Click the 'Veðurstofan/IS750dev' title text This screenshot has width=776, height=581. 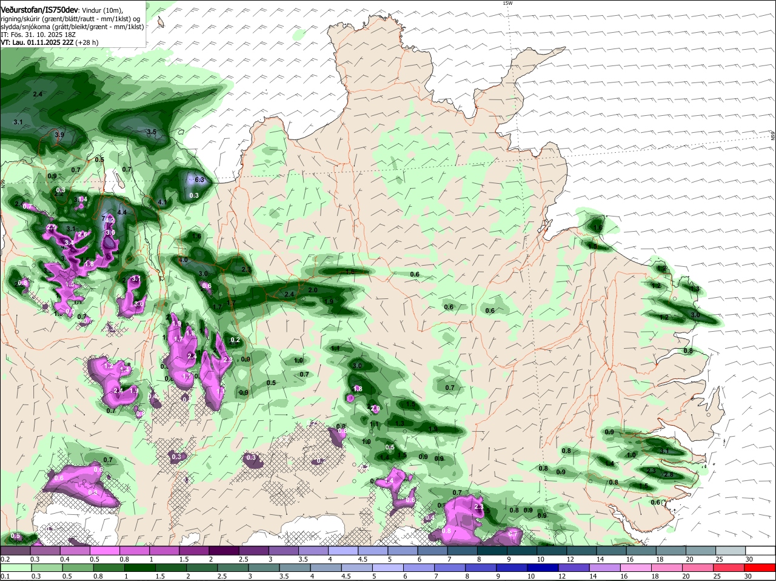pos(39,10)
